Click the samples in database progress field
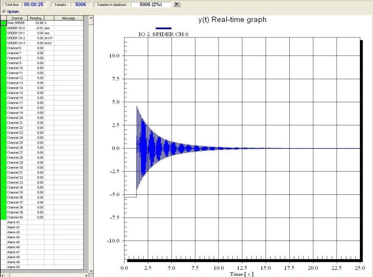Image resolution: width=373 pixels, height=277 pixels. click(x=151, y=4)
